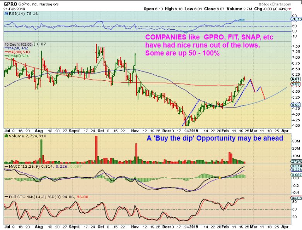302x230 pixels.
Task: Click the green volume legend icon
Action: (x=6, y=136)
